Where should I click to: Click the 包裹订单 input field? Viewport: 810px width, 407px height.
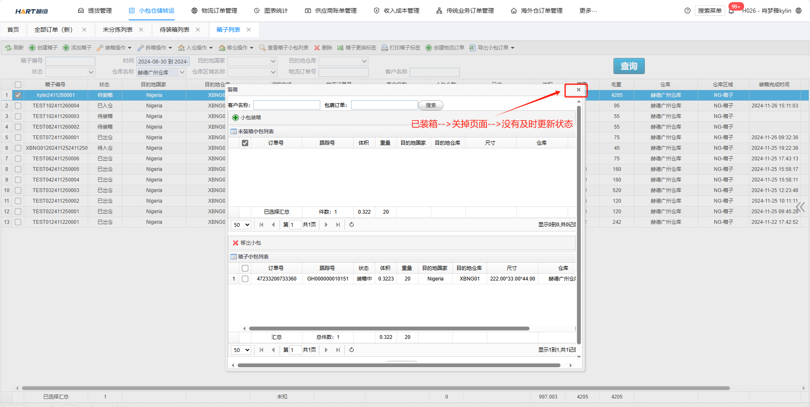pyautogui.click(x=384, y=105)
